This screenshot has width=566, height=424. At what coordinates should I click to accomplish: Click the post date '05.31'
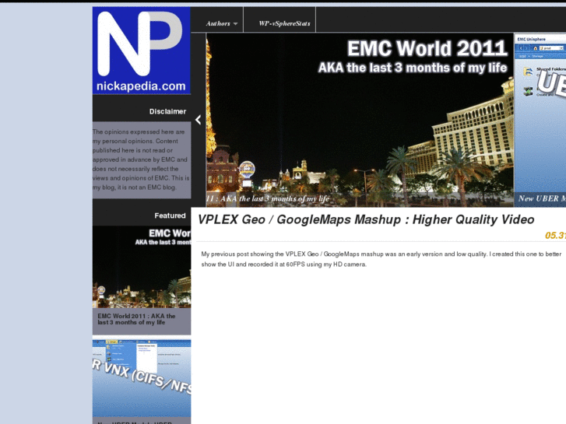[x=555, y=235]
